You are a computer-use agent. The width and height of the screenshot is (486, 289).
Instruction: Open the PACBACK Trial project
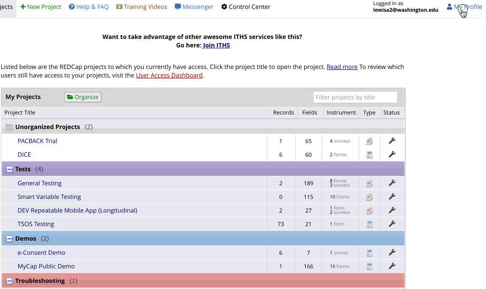38,141
